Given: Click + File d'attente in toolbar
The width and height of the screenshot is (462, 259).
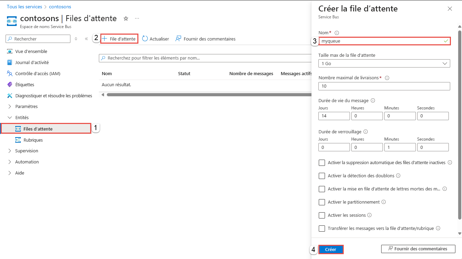Looking at the screenshot, I should [x=119, y=39].
